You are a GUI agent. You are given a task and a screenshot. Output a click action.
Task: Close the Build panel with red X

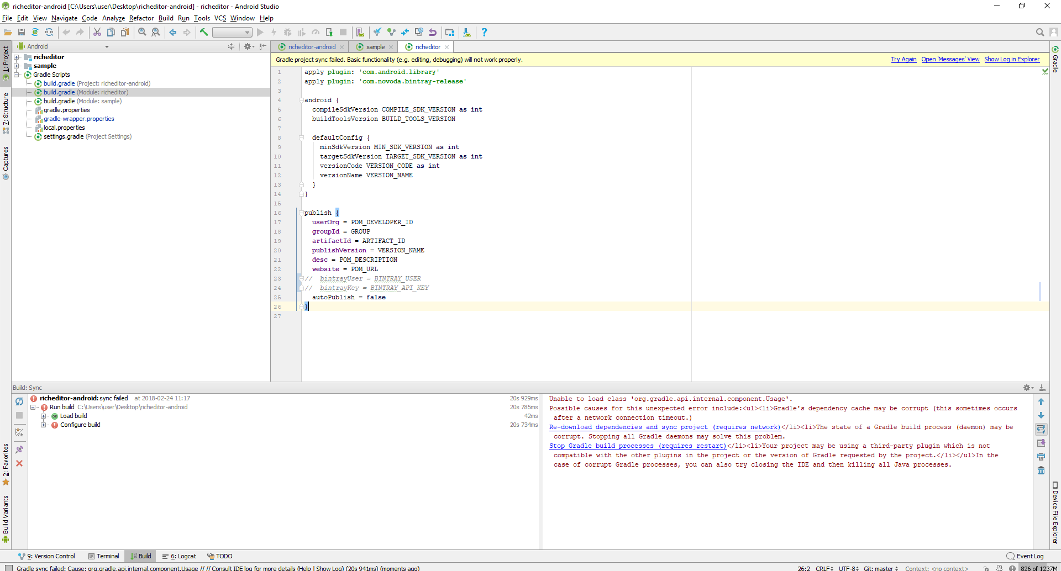pos(19,463)
